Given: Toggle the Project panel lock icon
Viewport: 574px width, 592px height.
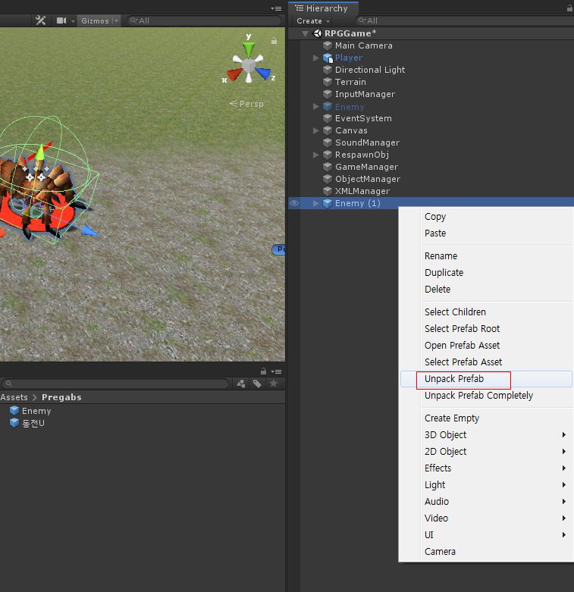Looking at the screenshot, I should (x=263, y=371).
